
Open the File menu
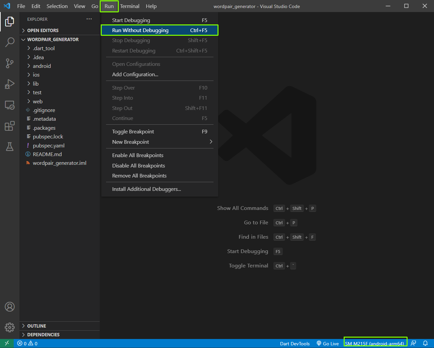(x=21, y=6)
